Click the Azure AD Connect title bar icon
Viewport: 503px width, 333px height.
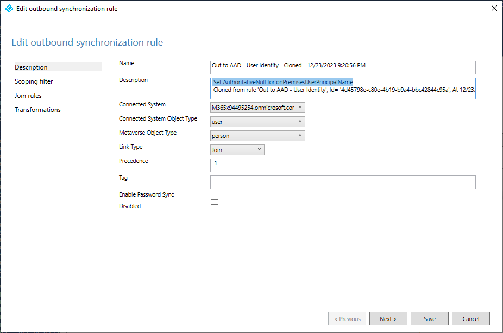pyautogui.click(x=8, y=8)
